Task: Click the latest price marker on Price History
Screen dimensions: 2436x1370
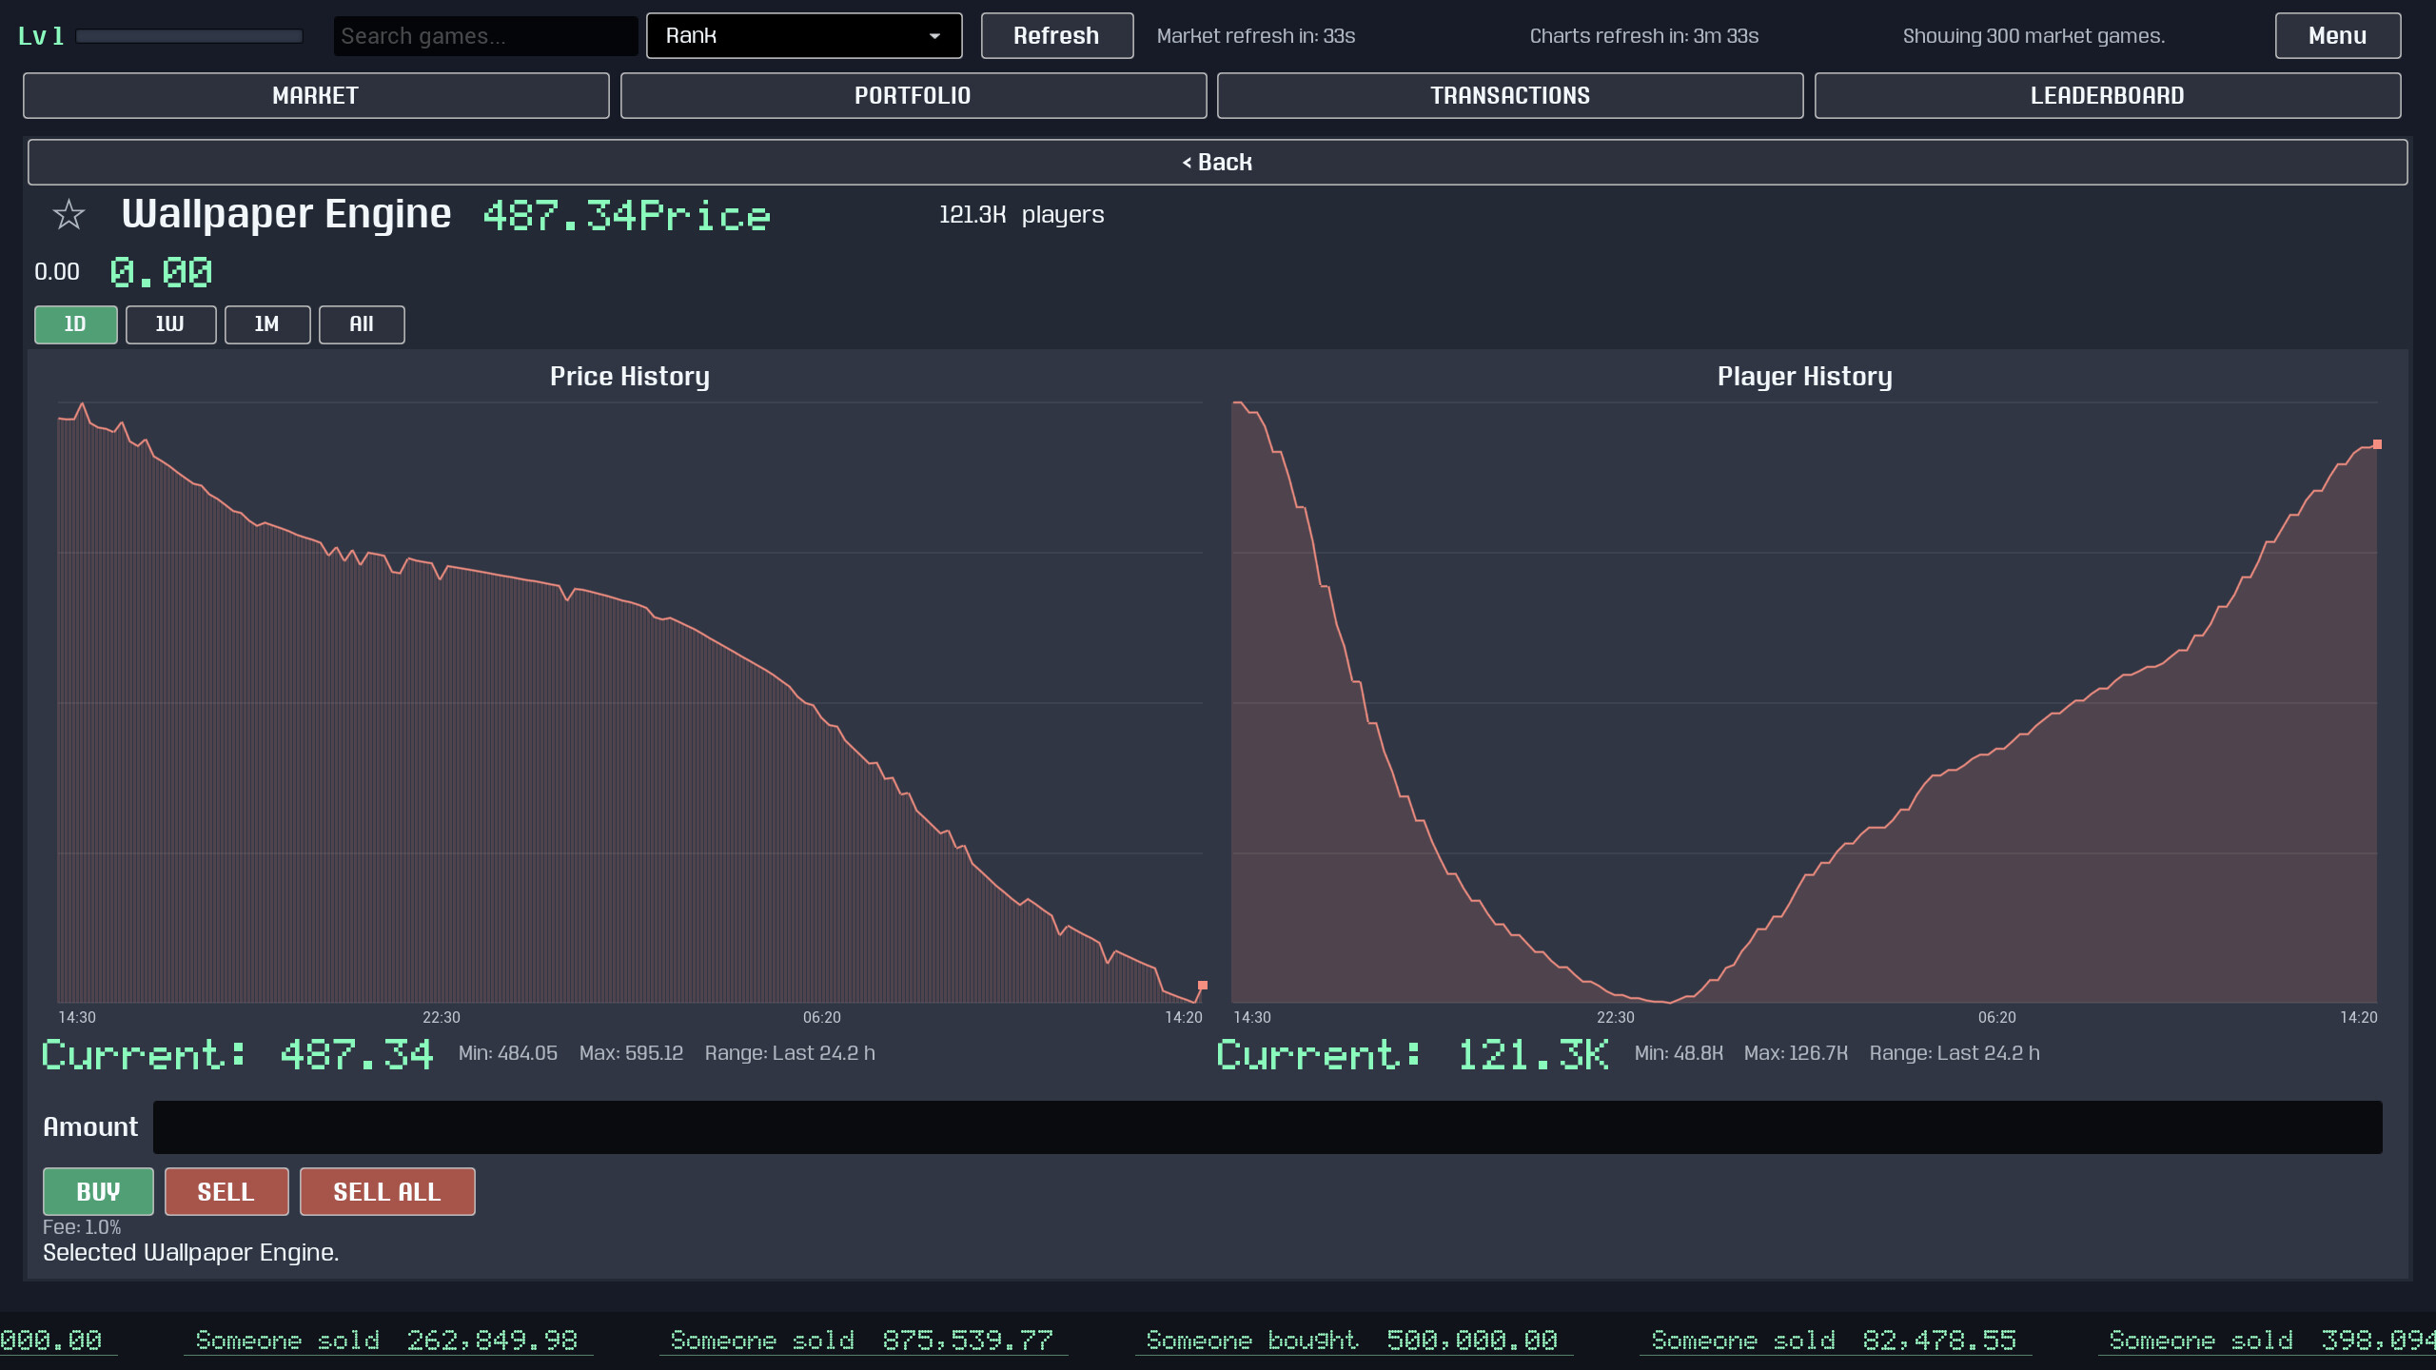Action: pos(1203,986)
